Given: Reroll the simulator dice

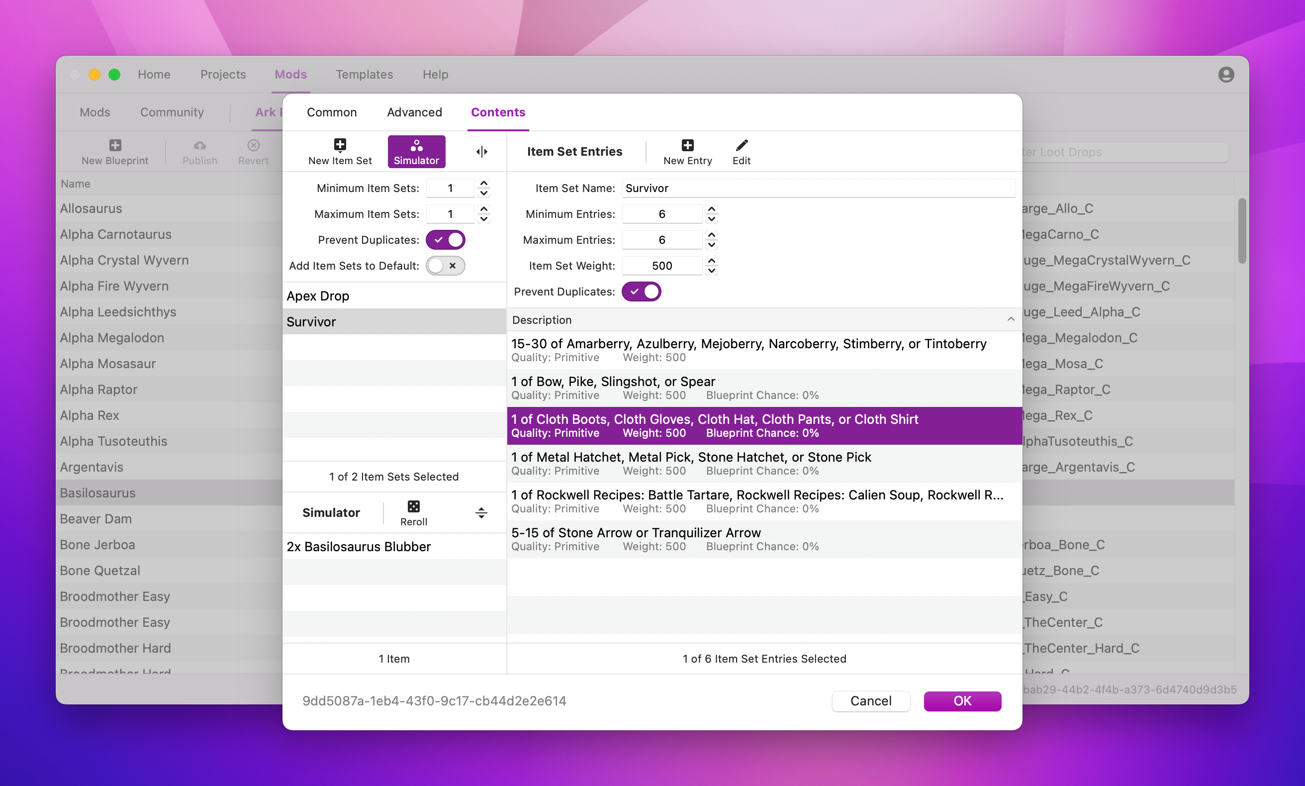Looking at the screenshot, I should coord(413,507).
